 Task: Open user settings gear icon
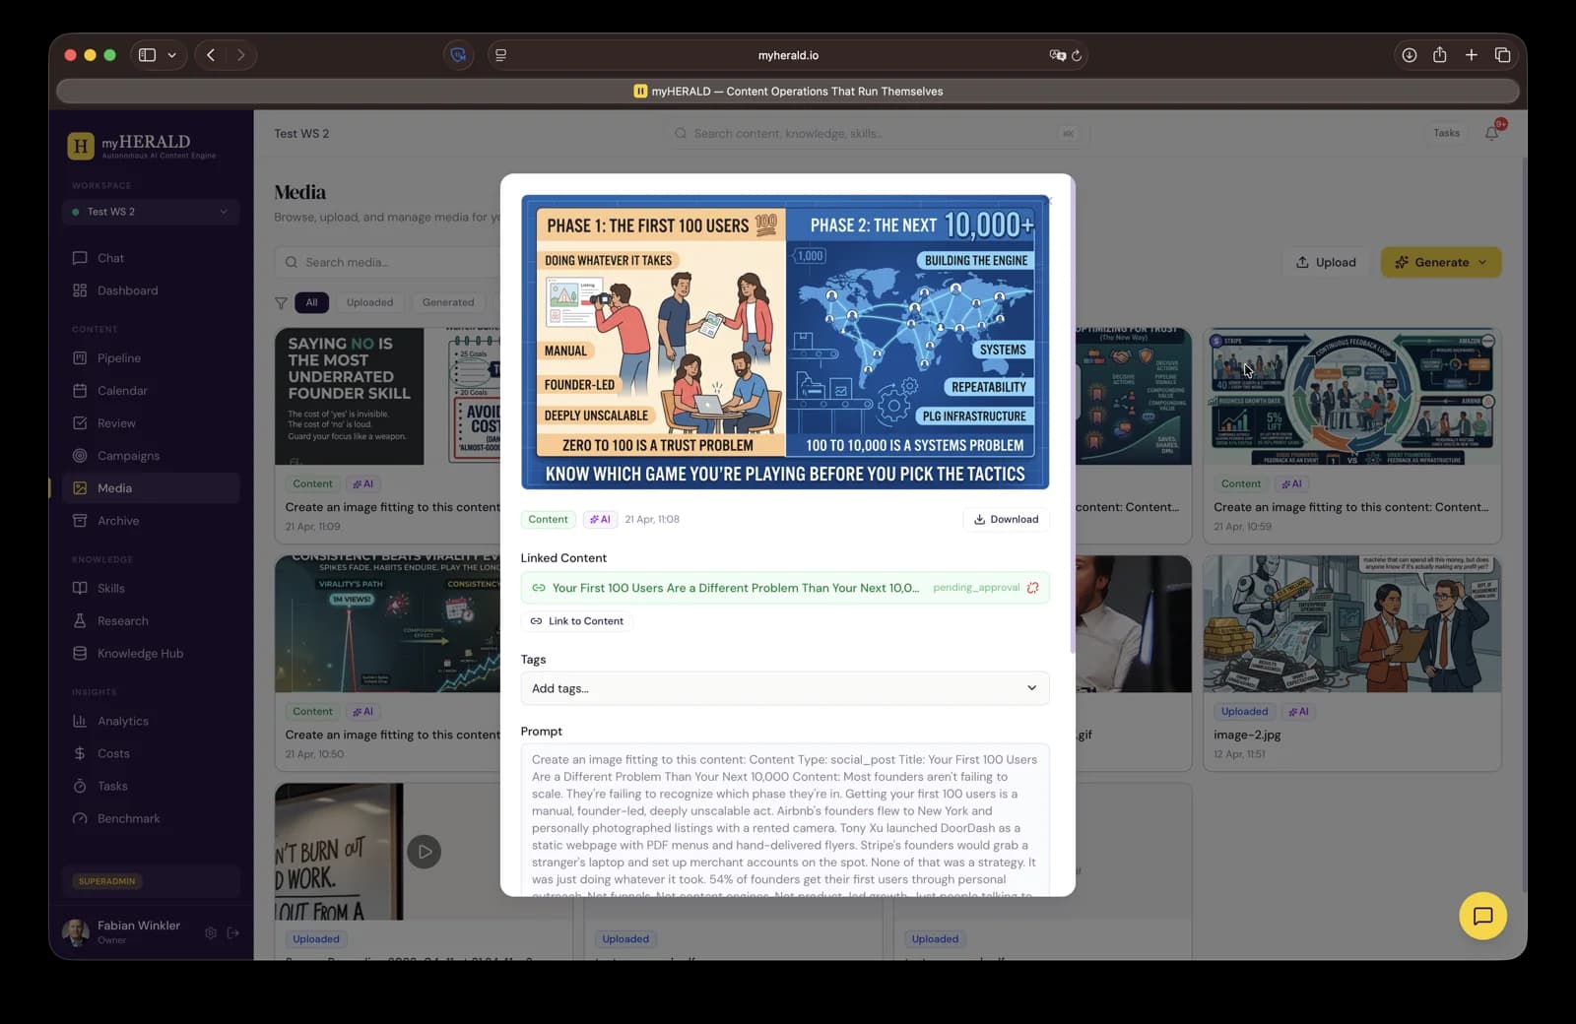click(211, 932)
